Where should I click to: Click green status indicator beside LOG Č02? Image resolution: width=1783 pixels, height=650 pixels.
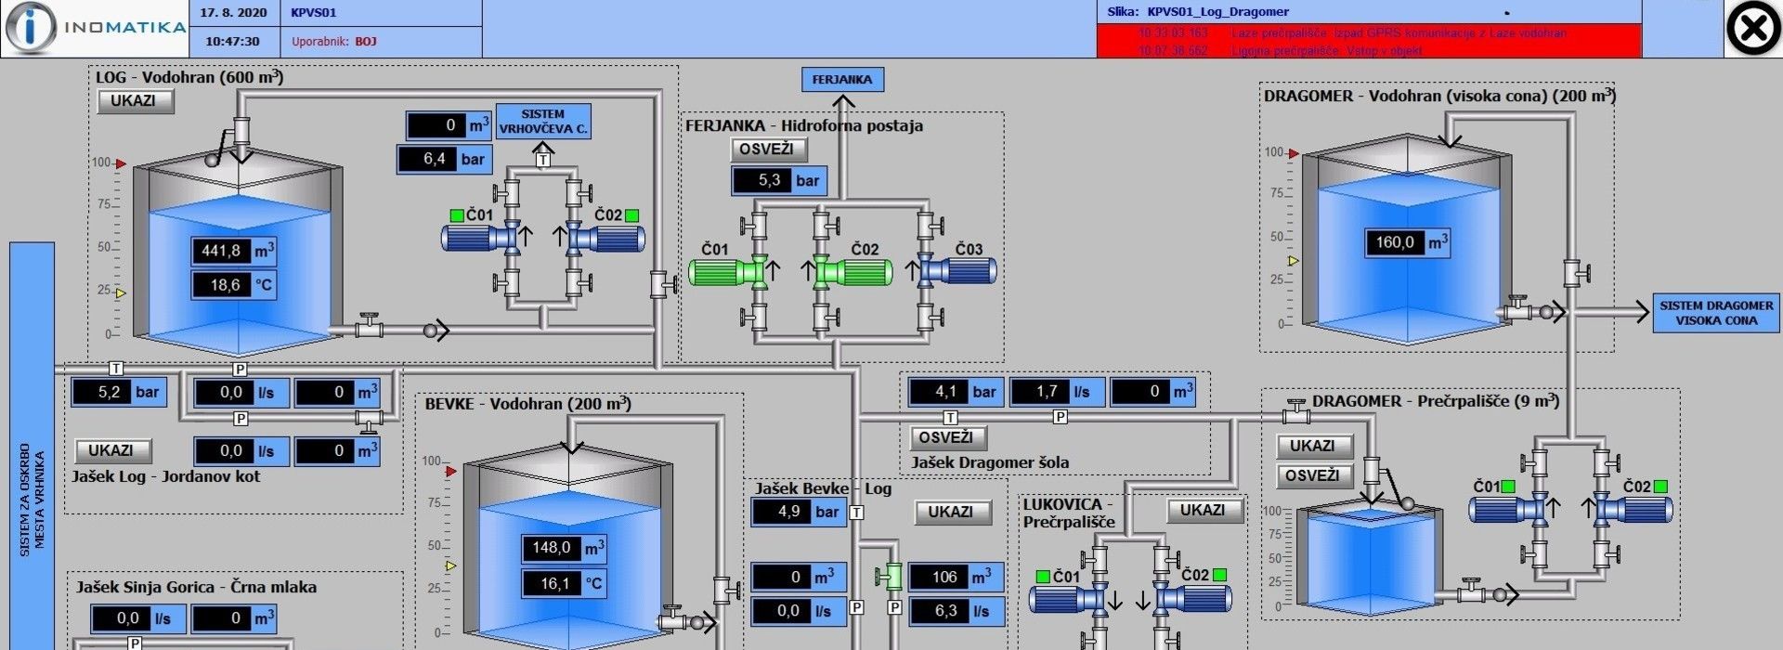coord(632,215)
